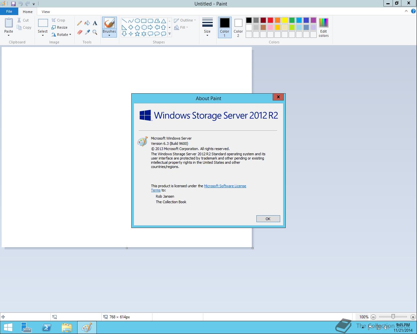Image resolution: width=417 pixels, height=334 pixels.
Task: Select the Pencil tool
Action: [x=79, y=23]
